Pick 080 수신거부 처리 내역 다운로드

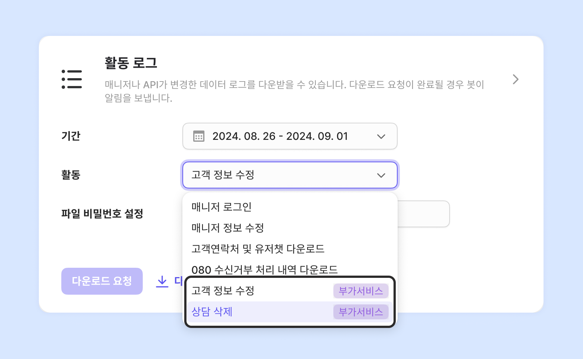point(264,269)
